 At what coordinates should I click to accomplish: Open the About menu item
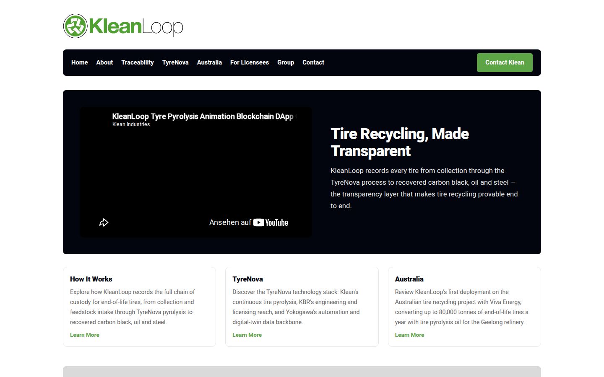(x=104, y=62)
